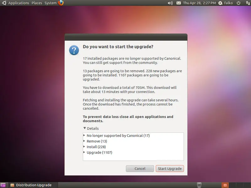
Task: Cancel the upgrade dialog
Action: point(140,169)
